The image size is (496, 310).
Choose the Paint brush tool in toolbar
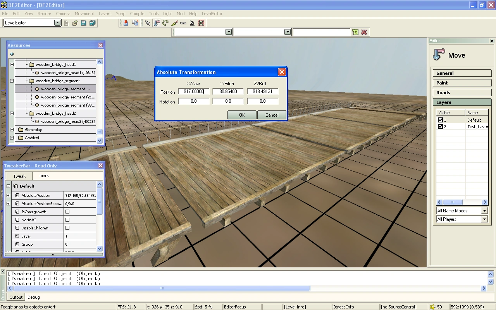tap(174, 23)
